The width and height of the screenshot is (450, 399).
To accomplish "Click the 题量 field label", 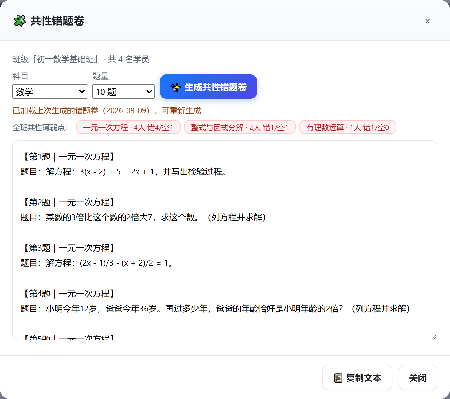I will point(101,76).
